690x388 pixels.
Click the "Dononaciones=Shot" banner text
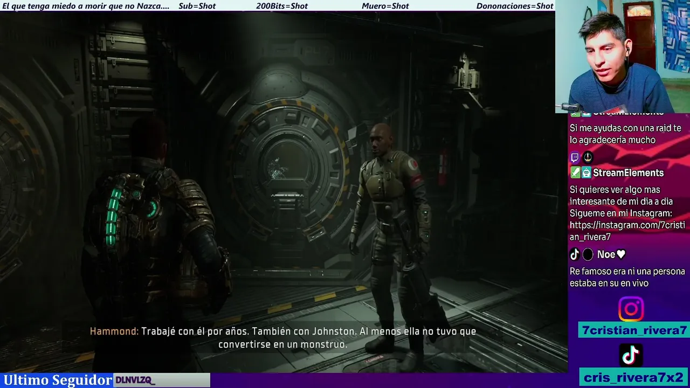pyautogui.click(x=515, y=6)
